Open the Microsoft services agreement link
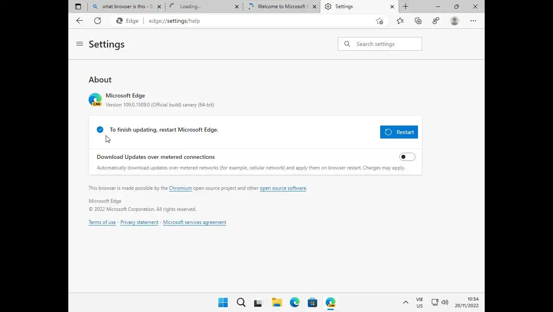This screenshot has height=312, width=553. (x=194, y=222)
